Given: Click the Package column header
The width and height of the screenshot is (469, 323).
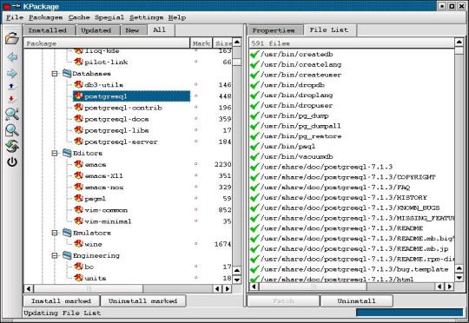Looking at the screenshot, I should [107, 43].
